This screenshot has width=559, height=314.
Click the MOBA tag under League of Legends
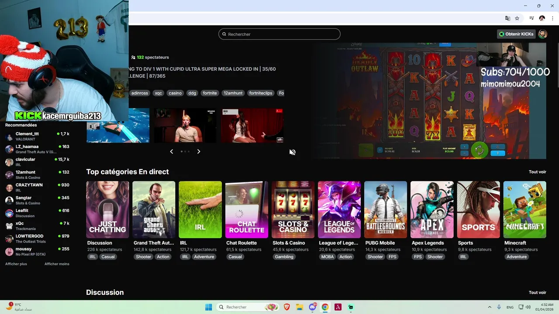[328, 257]
